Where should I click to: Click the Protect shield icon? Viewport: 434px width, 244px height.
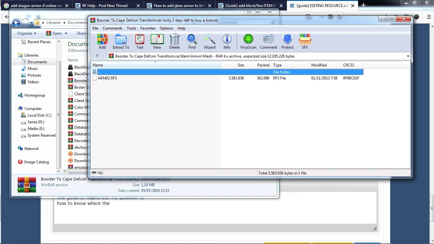point(288,42)
